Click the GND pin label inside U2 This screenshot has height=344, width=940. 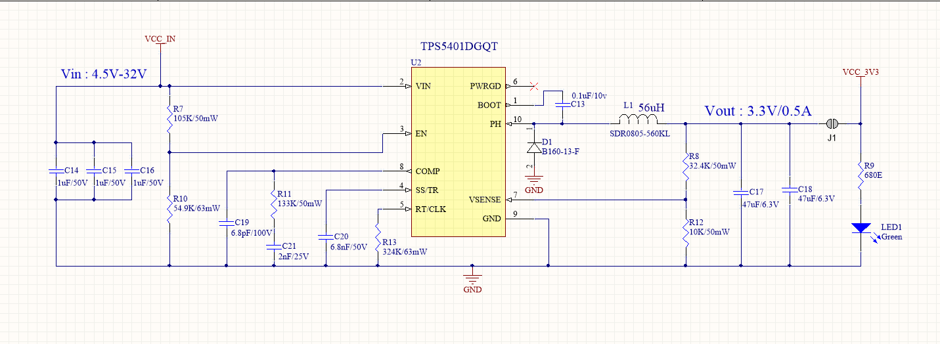pos(491,218)
